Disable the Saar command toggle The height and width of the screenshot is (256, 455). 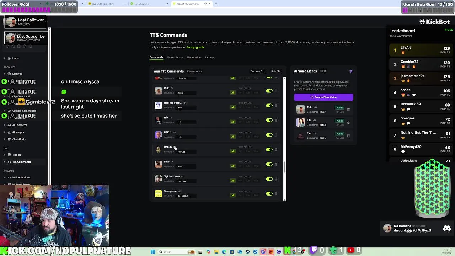(269, 164)
